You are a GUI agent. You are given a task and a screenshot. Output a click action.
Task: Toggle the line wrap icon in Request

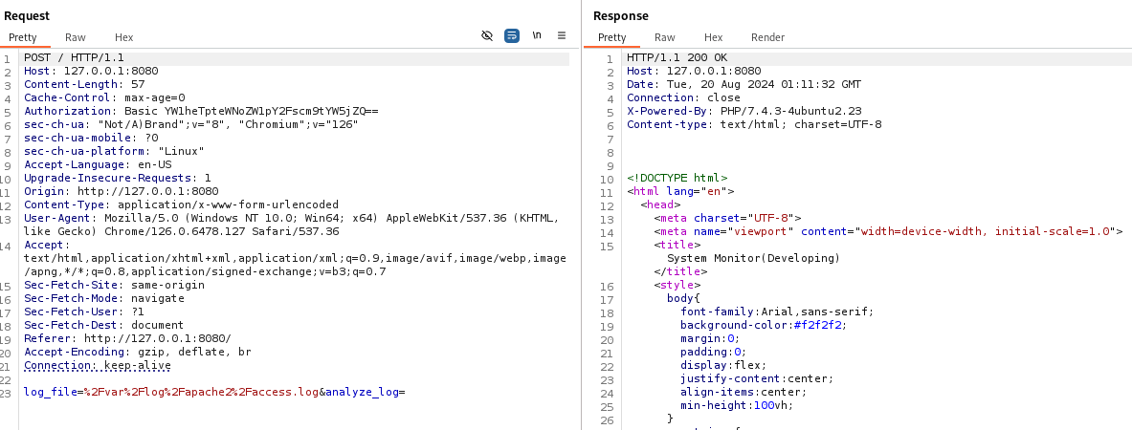(x=512, y=35)
